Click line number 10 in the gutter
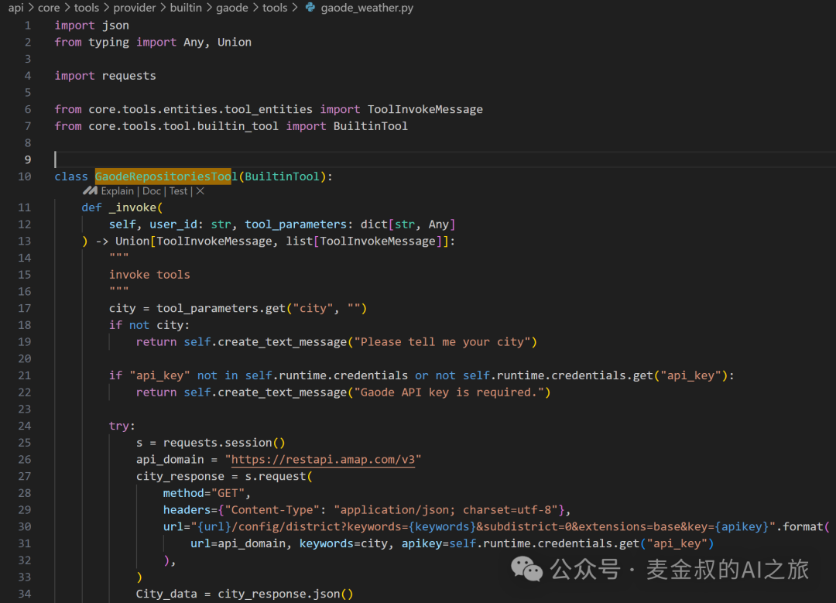The image size is (836, 603). pos(25,176)
